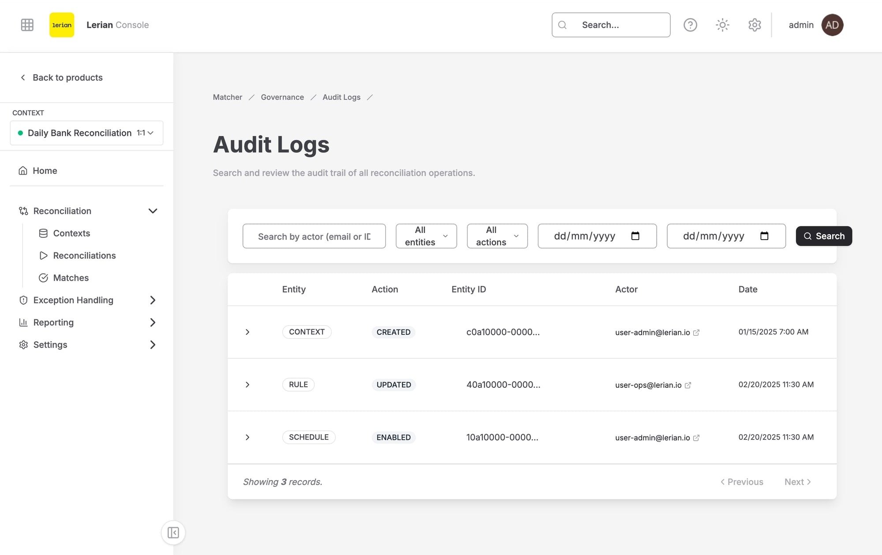882x555 pixels.
Task: Click the Matches check-circle icon
Action: click(x=43, y=278)
